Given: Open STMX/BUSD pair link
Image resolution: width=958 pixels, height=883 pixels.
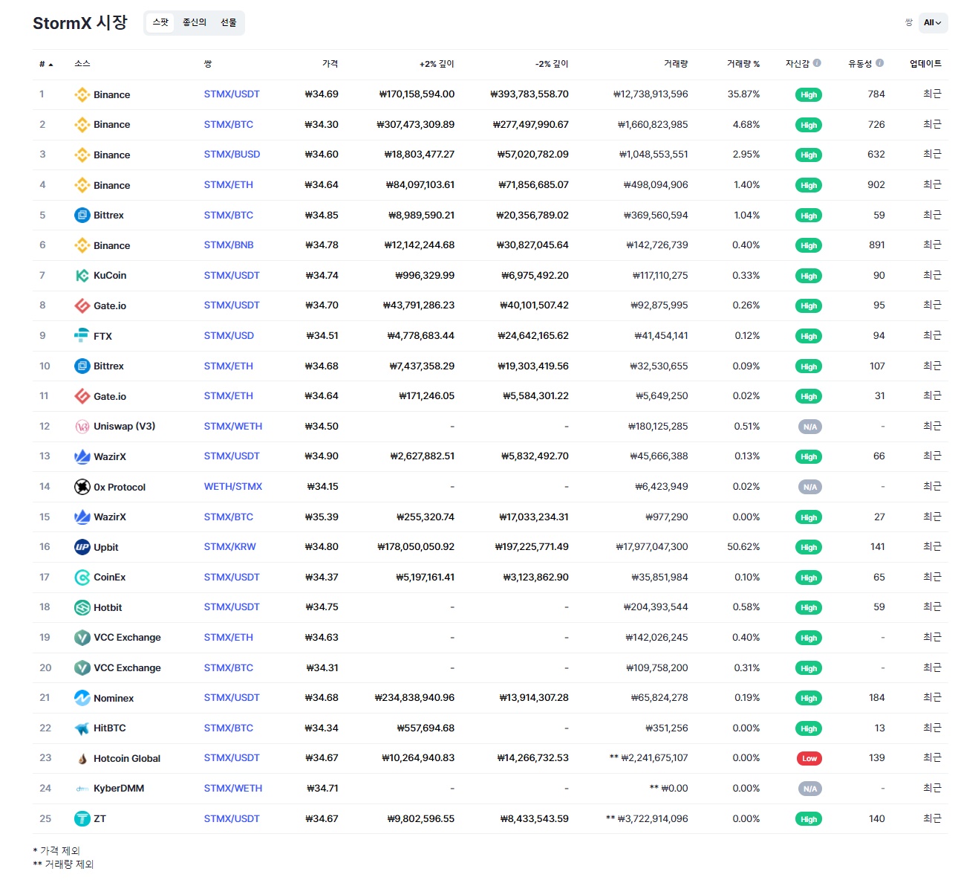Looking at the screenshot, I should coord(232,154).
